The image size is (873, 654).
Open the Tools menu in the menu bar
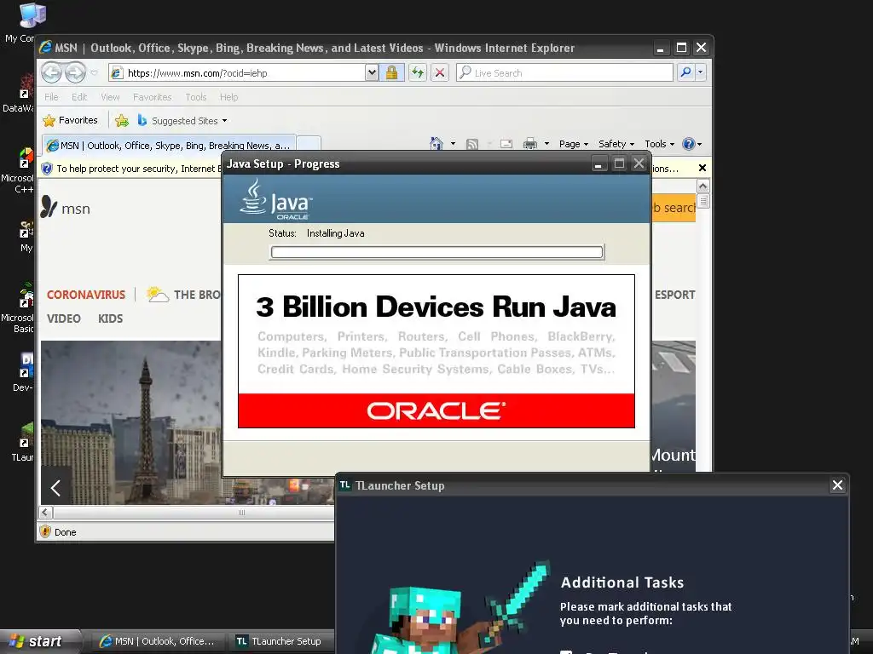(x=196, y=97)
